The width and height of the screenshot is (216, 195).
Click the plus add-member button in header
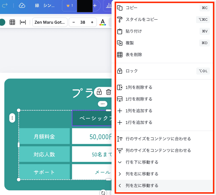[95, 6]
